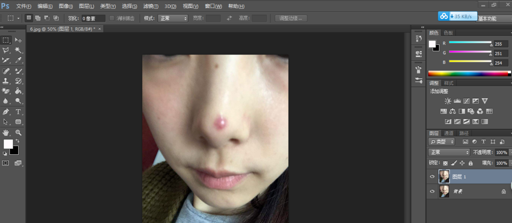
Task: Open the 滤镜 menu
Action: 151,6
